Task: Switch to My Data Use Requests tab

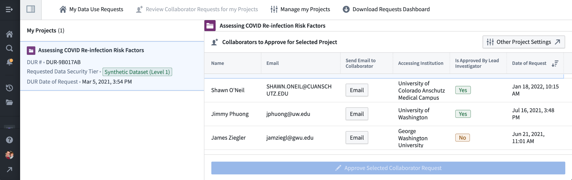Action: coord(91,9)
